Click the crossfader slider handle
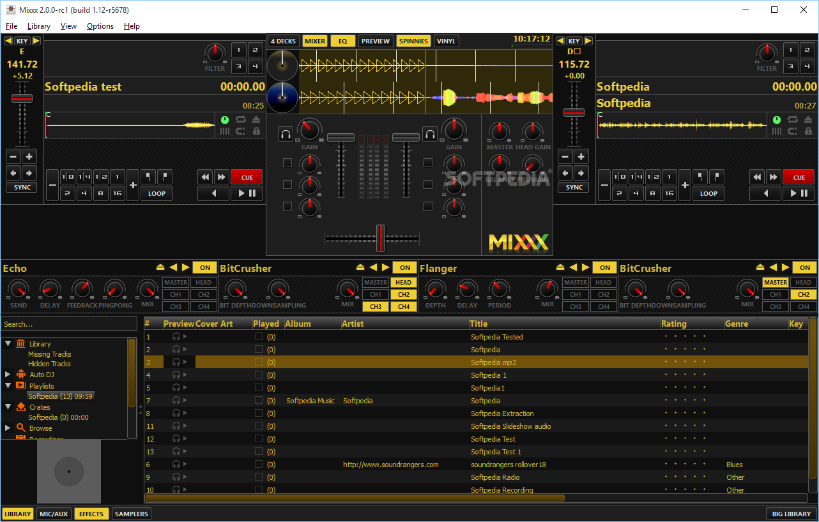Screen dimensions: 819x522 [380, 238]
